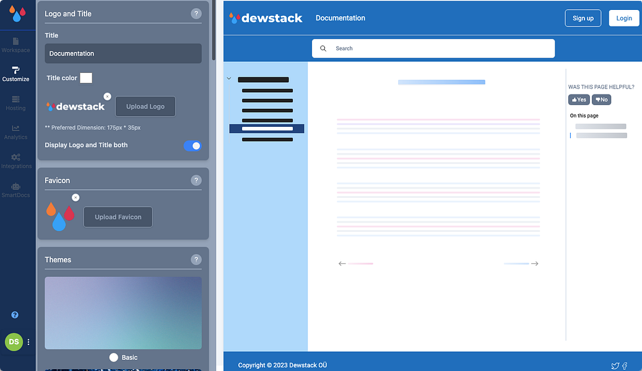Select the highlighted item in preview tree
Screen dimensions: 642x371
pyautogui.click(x=267, y=129)
